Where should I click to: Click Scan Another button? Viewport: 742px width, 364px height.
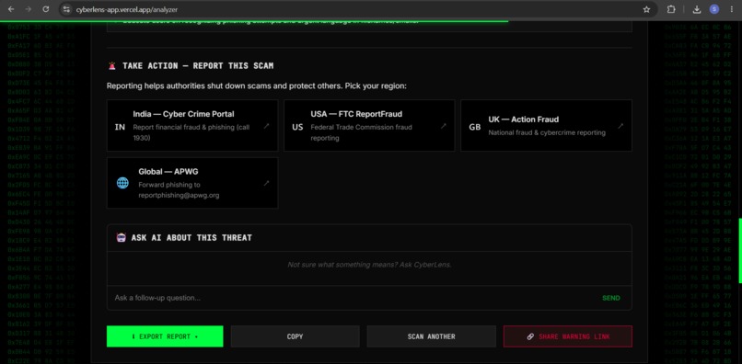point(431,336)
